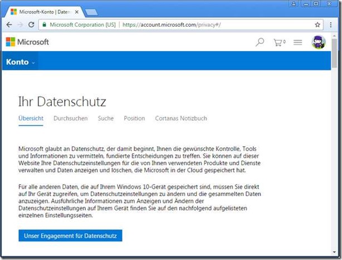Viewport: 342px width, 260px height.
Task: Close the Microsoft-Konto browser tab
Action: (x=76, y=12)
